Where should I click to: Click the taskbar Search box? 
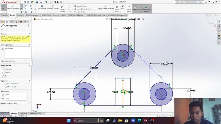88,121
